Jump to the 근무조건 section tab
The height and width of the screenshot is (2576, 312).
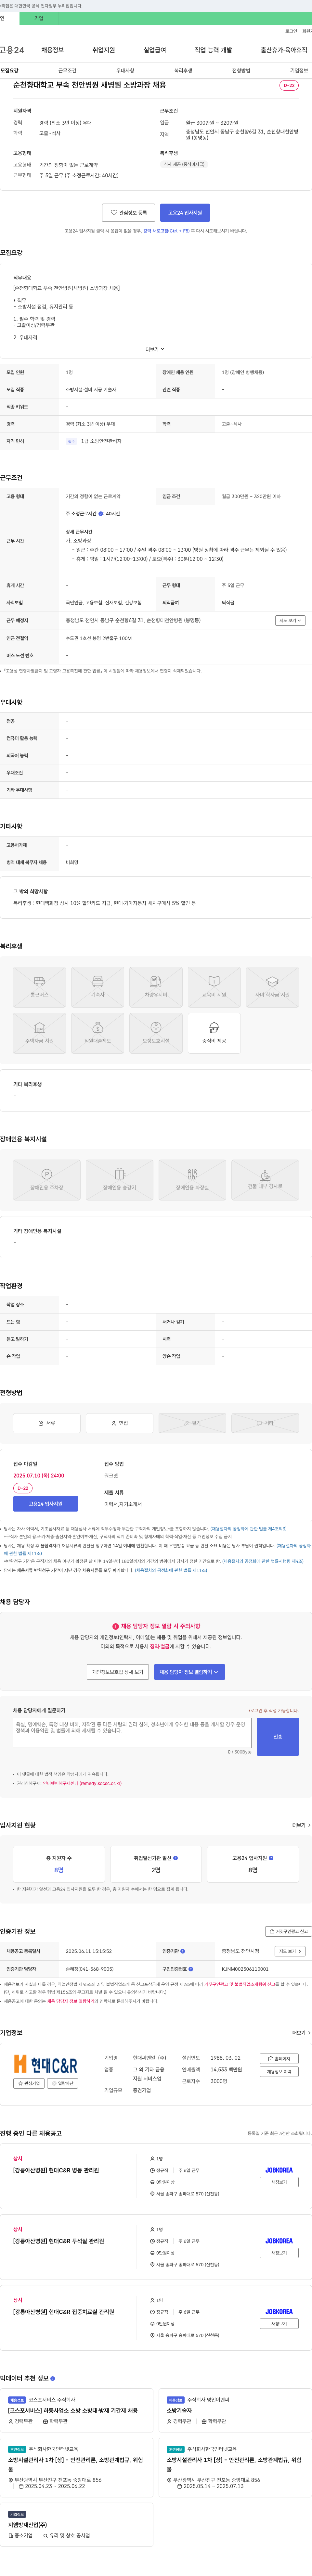click(67, 71)
